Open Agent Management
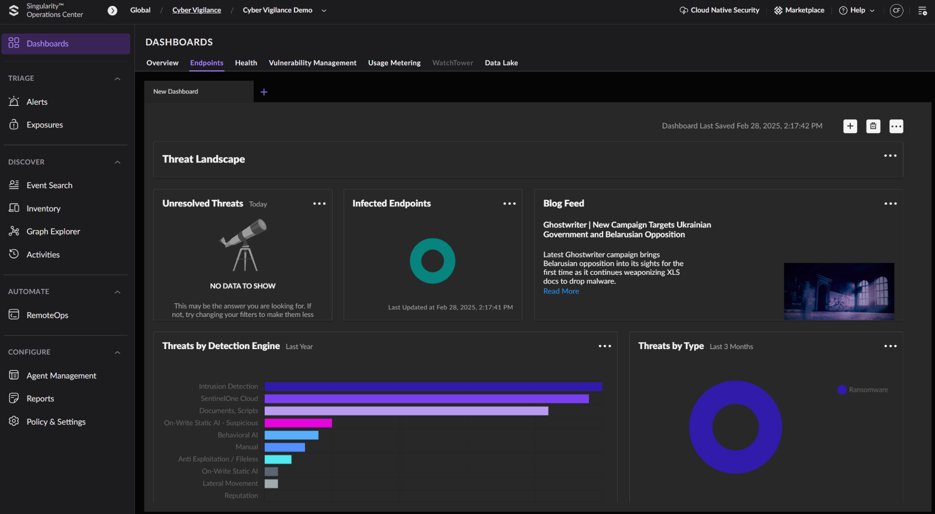Viewport: 935px width, 514px height. (61, 376)
